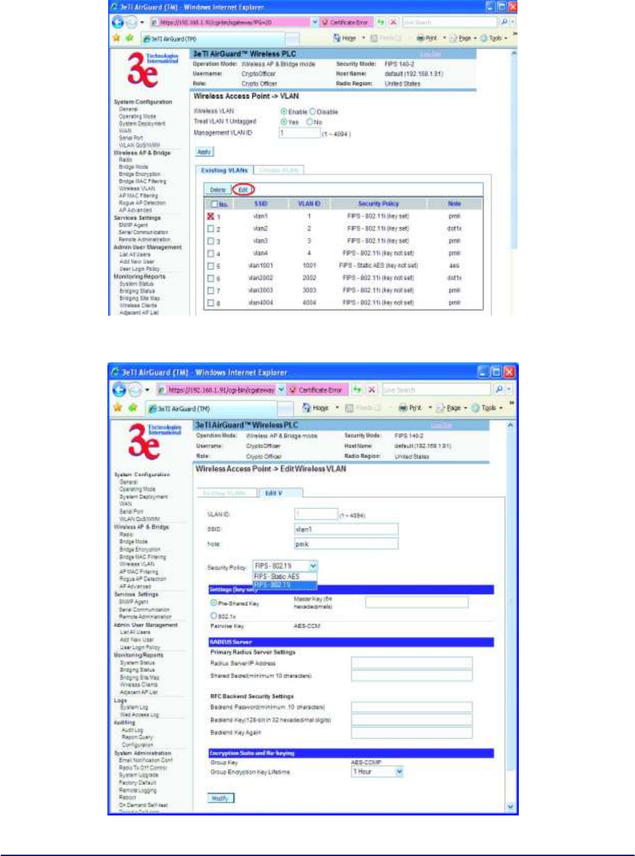
Task: Click Favorites star in the VLAN window
Action: pyautogui.click(x=116, y=39)
